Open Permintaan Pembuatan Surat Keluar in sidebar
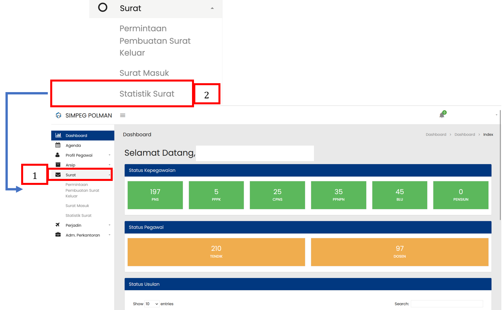 pyautogui.click(x=82, y=190)
